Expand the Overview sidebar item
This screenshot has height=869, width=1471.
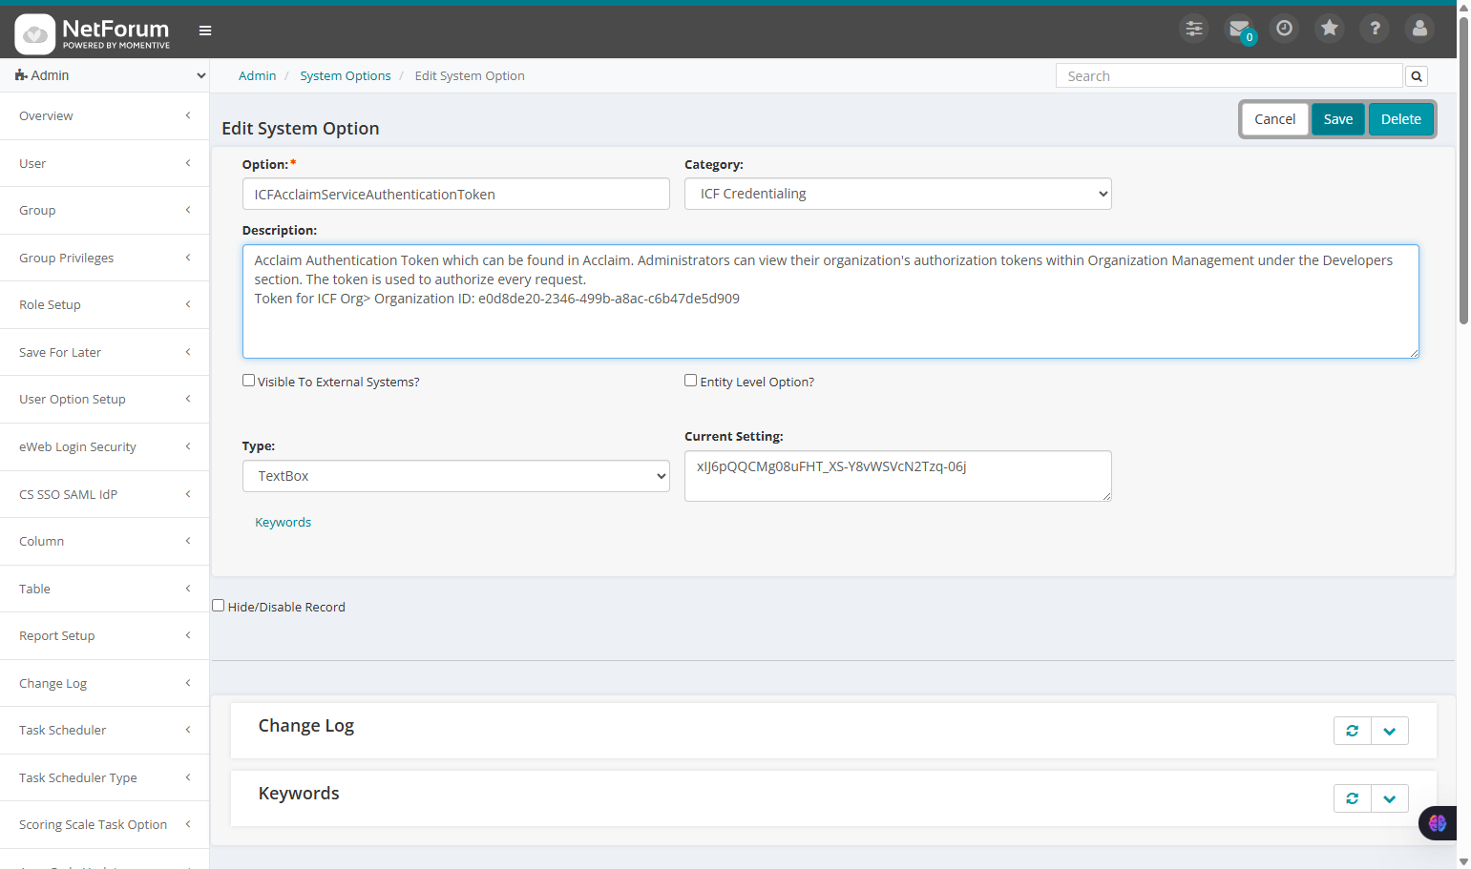104,116
